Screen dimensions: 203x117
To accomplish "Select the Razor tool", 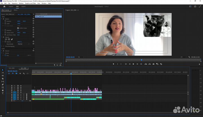I will pyautogui.click(x=3, y=79).
